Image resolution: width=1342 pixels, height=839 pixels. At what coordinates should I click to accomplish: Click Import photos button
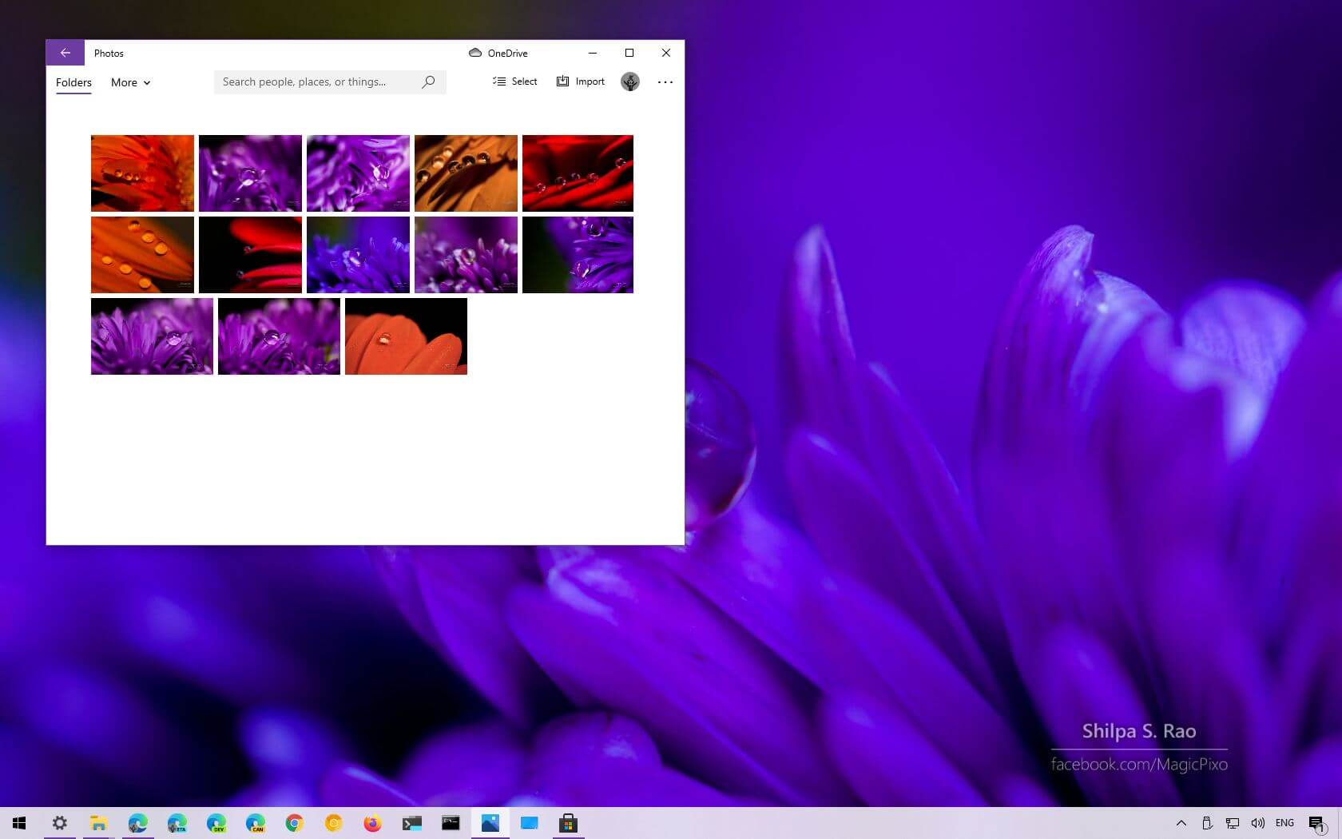pos(581,82)
